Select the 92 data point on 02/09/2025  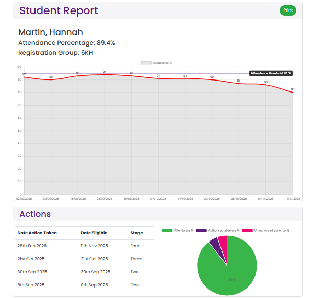[x=24, y=77]
